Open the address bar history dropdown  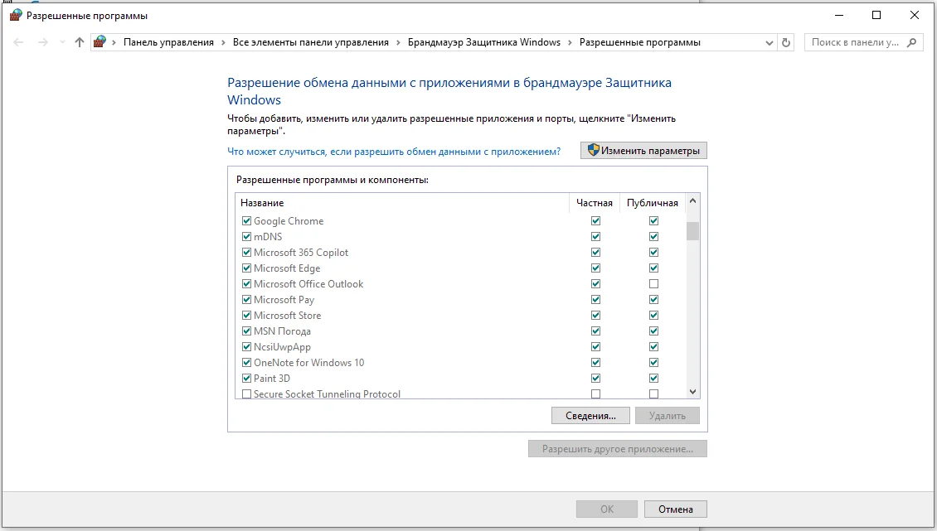pos(770,42)
